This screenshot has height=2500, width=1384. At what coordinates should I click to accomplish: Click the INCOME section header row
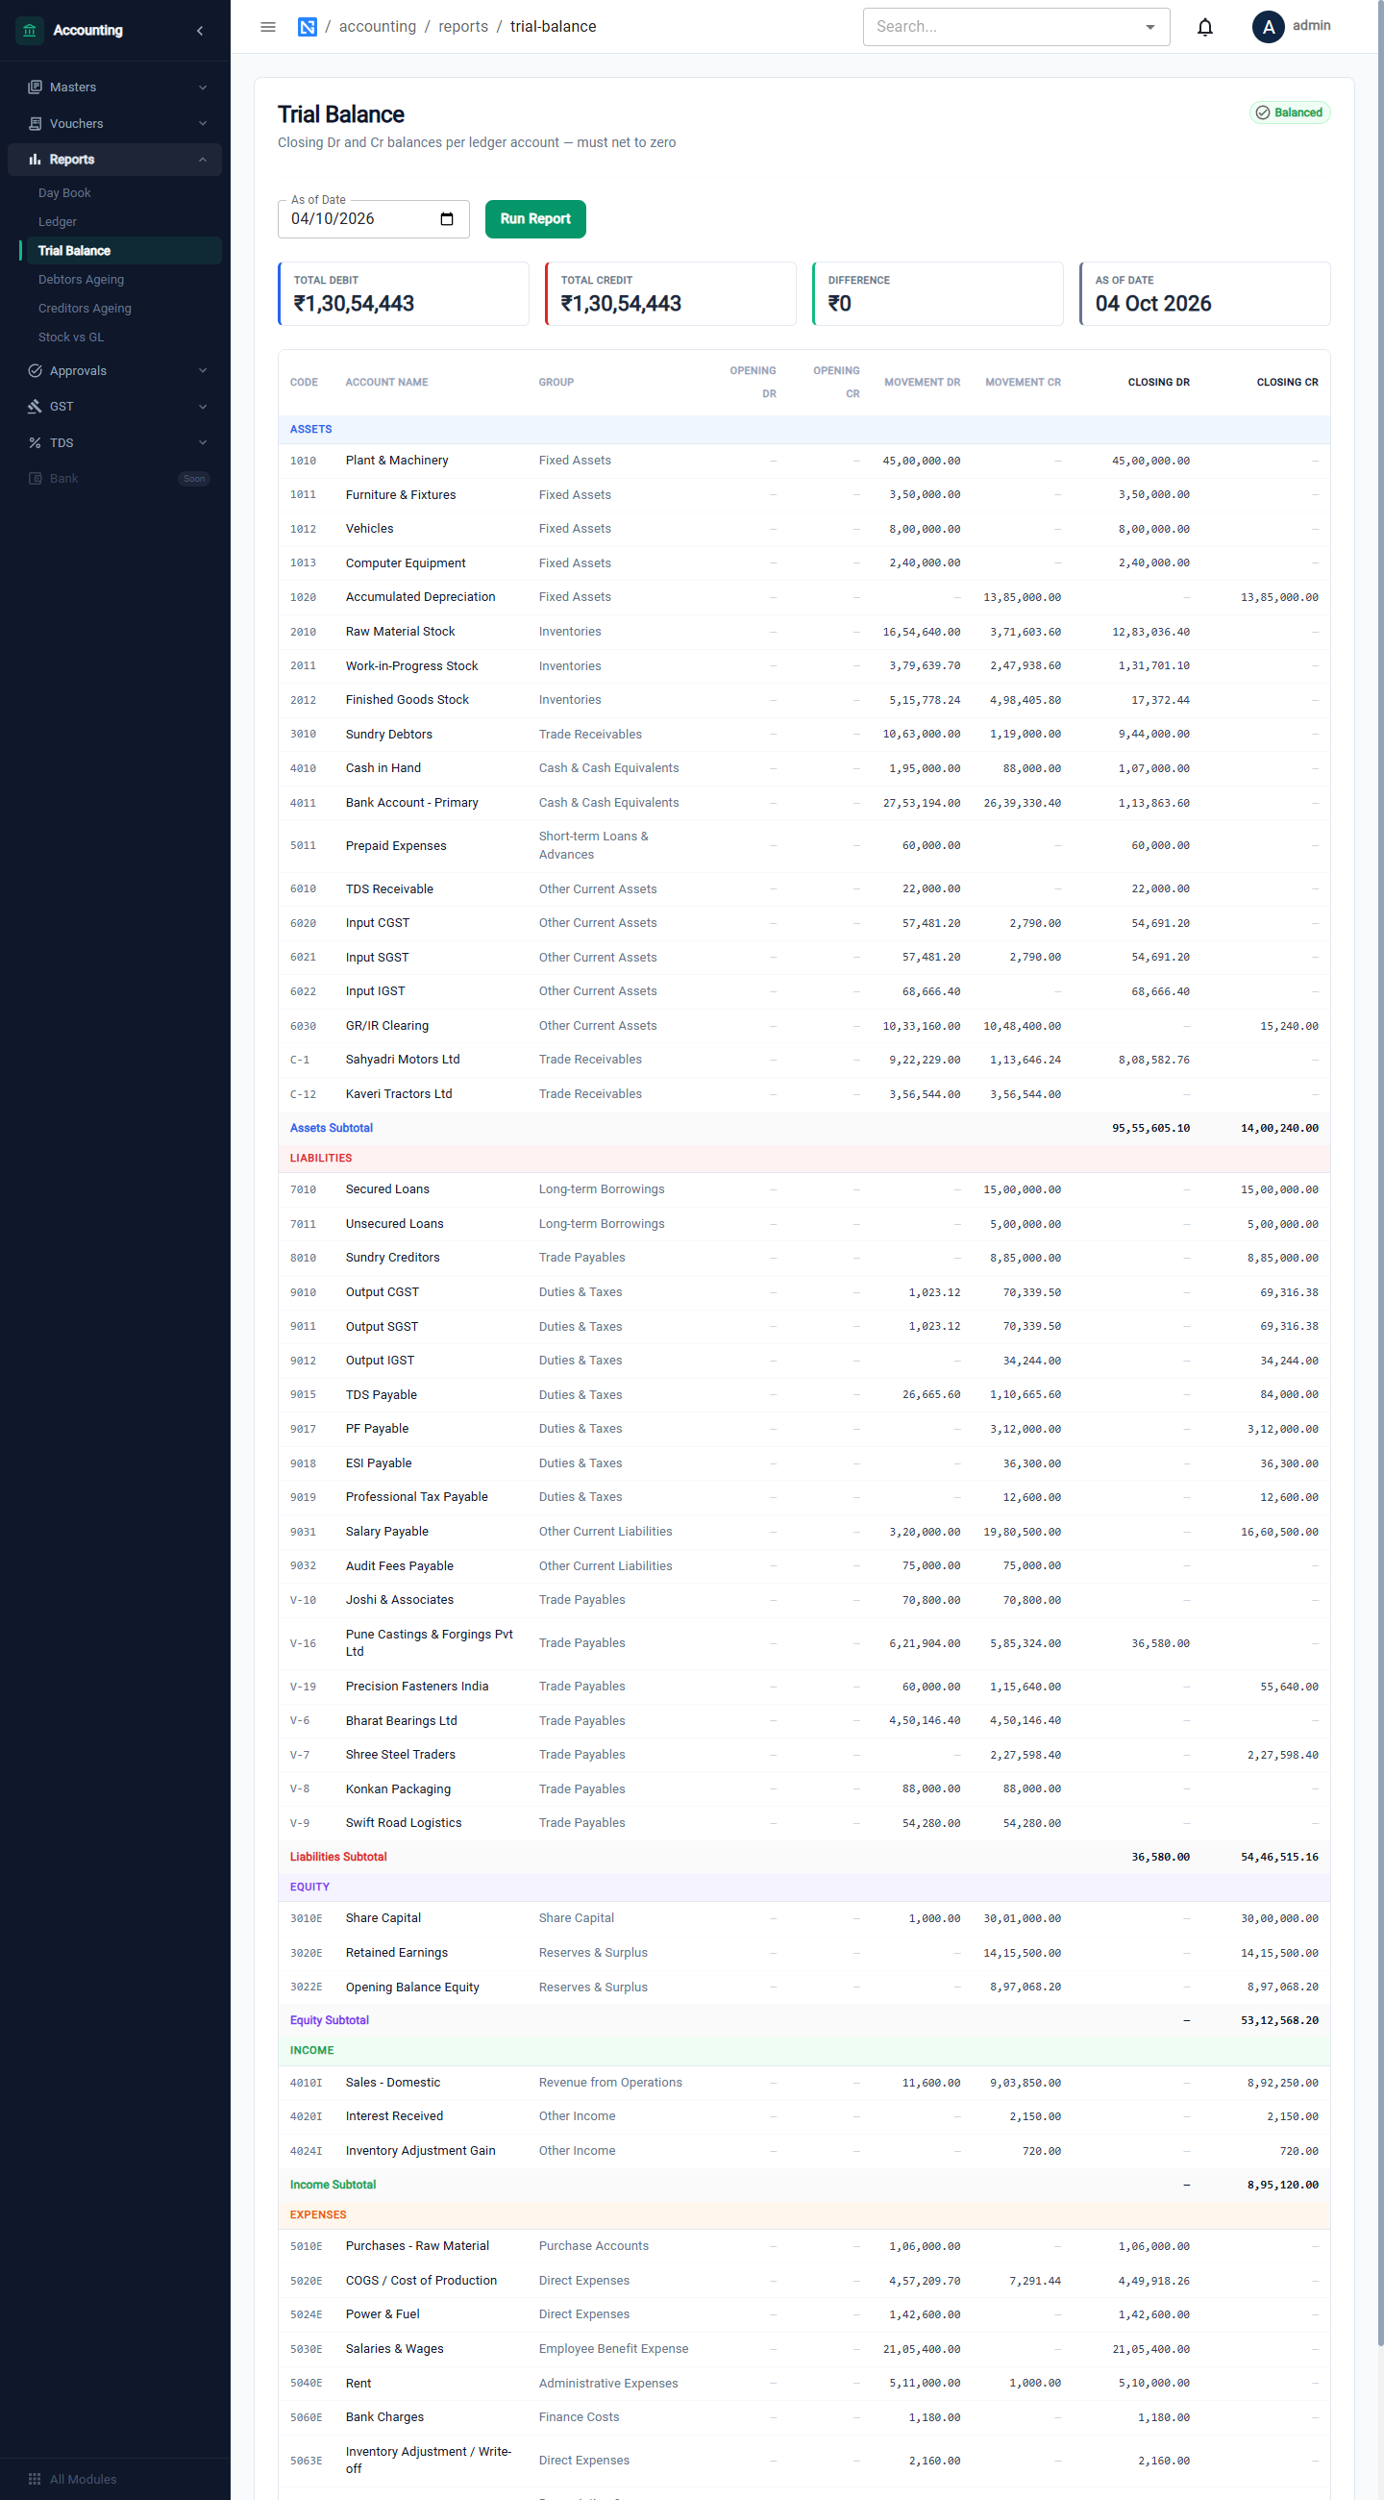pyautogui.click(x=803, y=2051)
